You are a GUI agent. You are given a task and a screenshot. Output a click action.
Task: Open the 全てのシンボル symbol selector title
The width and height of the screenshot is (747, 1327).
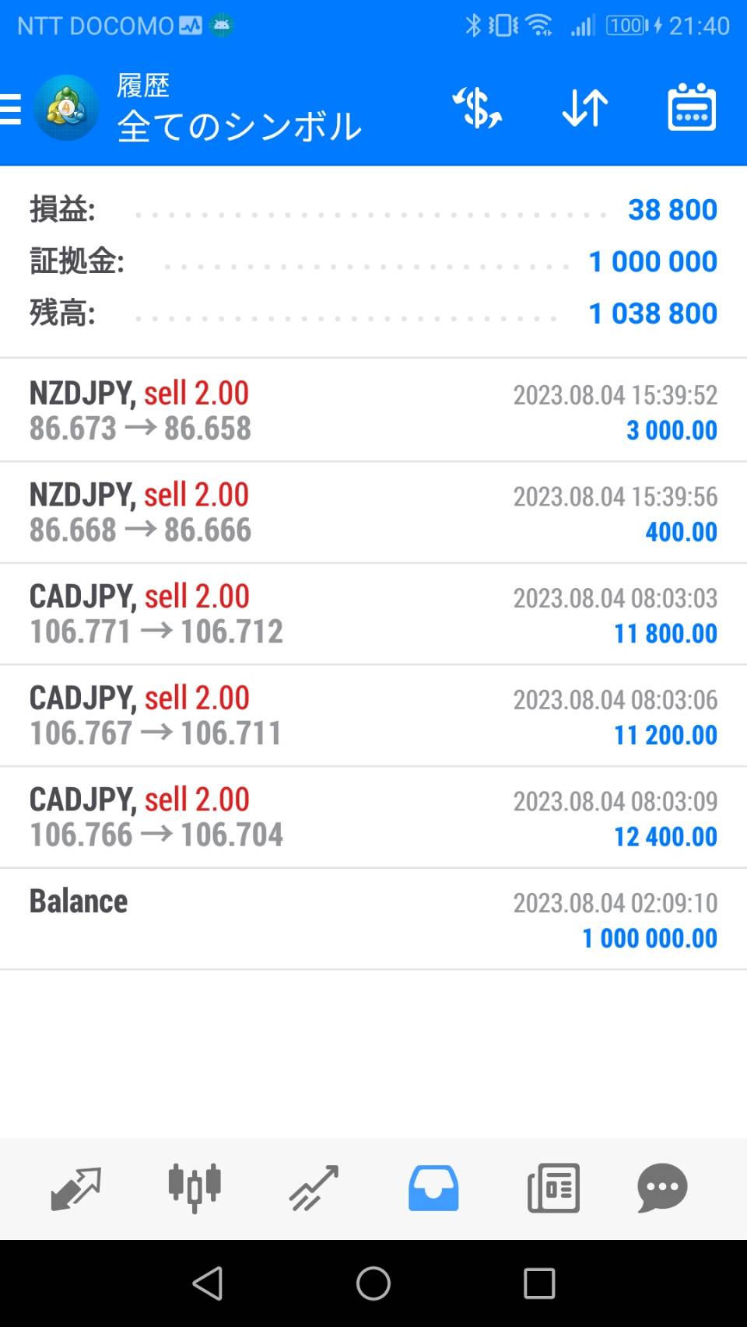pyautogui.click(x=239, y=126)
